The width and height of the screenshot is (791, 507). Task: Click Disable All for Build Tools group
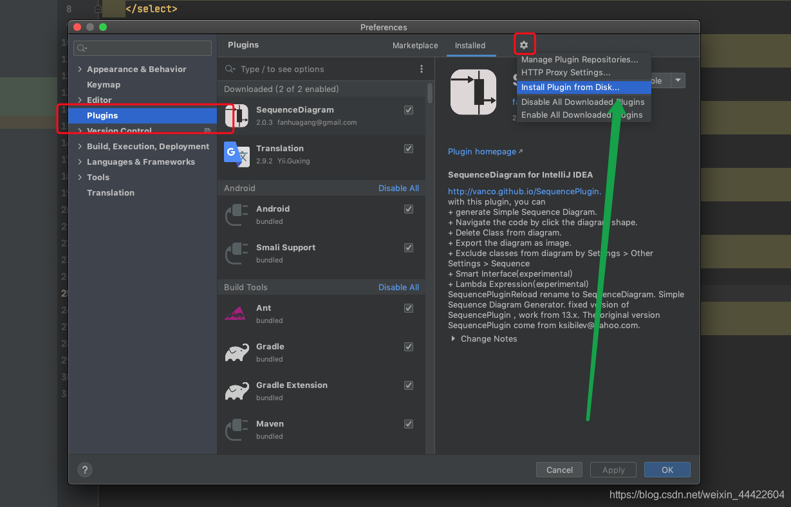click(x=398, y=287)
